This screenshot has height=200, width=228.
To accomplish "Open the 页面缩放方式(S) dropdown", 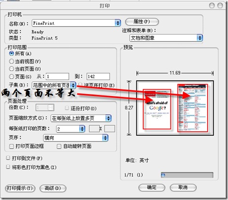I will pyautogui.click(x=81, y=118).
